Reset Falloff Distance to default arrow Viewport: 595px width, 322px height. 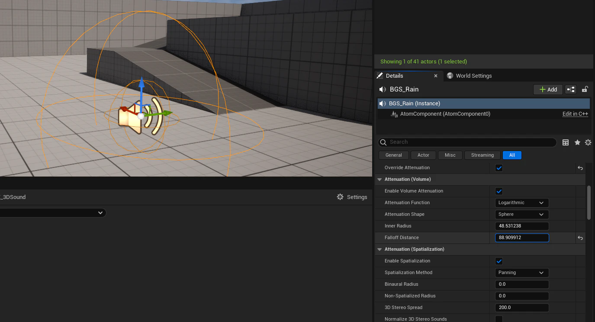tap(580, 238)
